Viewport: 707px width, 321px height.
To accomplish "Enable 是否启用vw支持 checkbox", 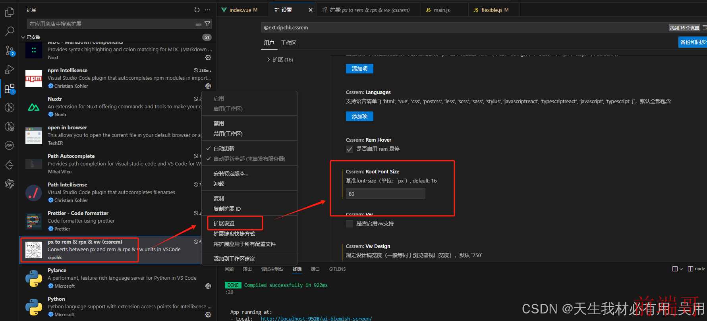I will coord(350,224).
